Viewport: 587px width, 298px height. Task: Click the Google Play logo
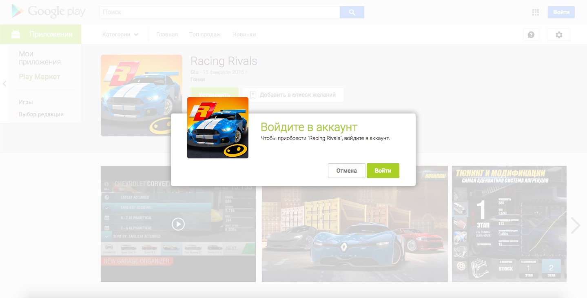(x=49, y=12)
